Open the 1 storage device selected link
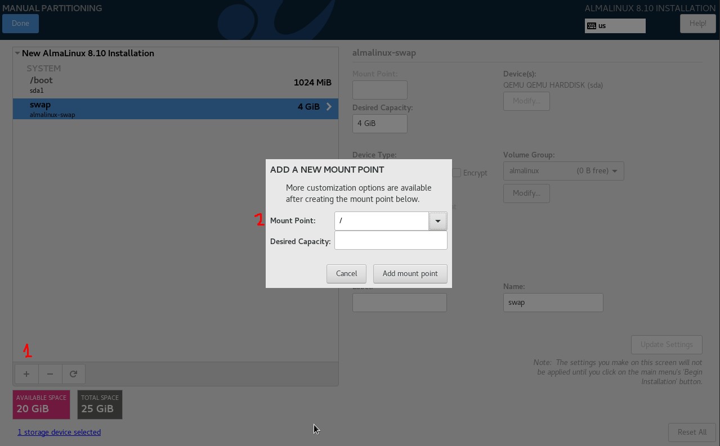 (59, 433)
